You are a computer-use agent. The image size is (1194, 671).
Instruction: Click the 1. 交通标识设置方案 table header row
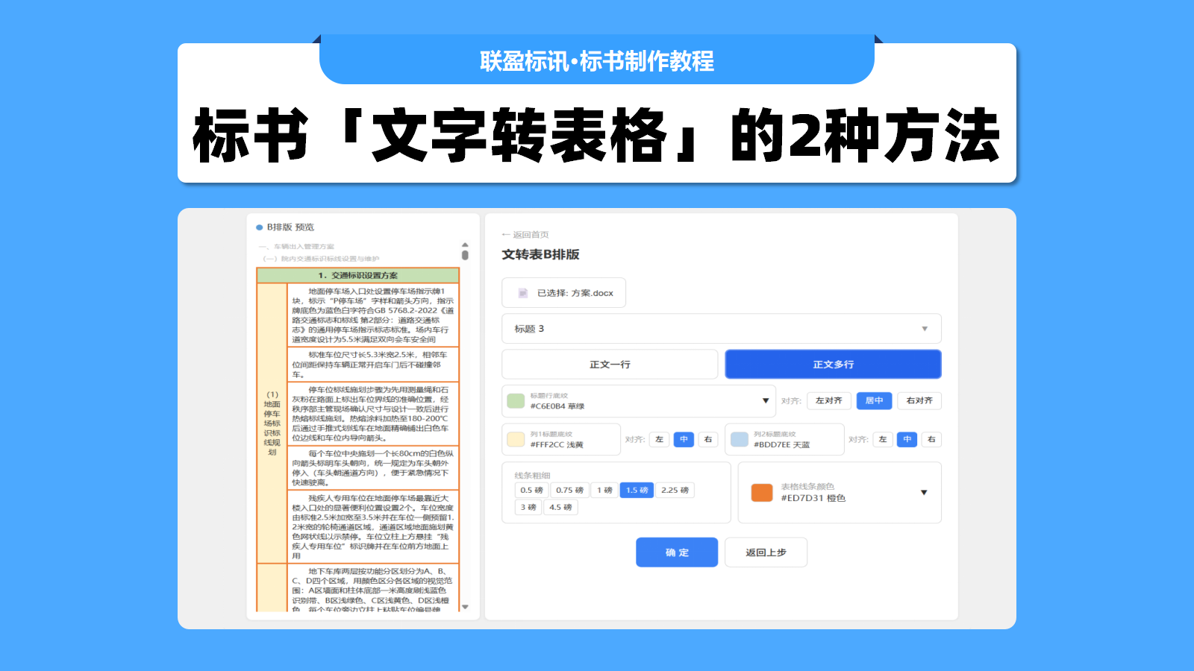[357, 275]
